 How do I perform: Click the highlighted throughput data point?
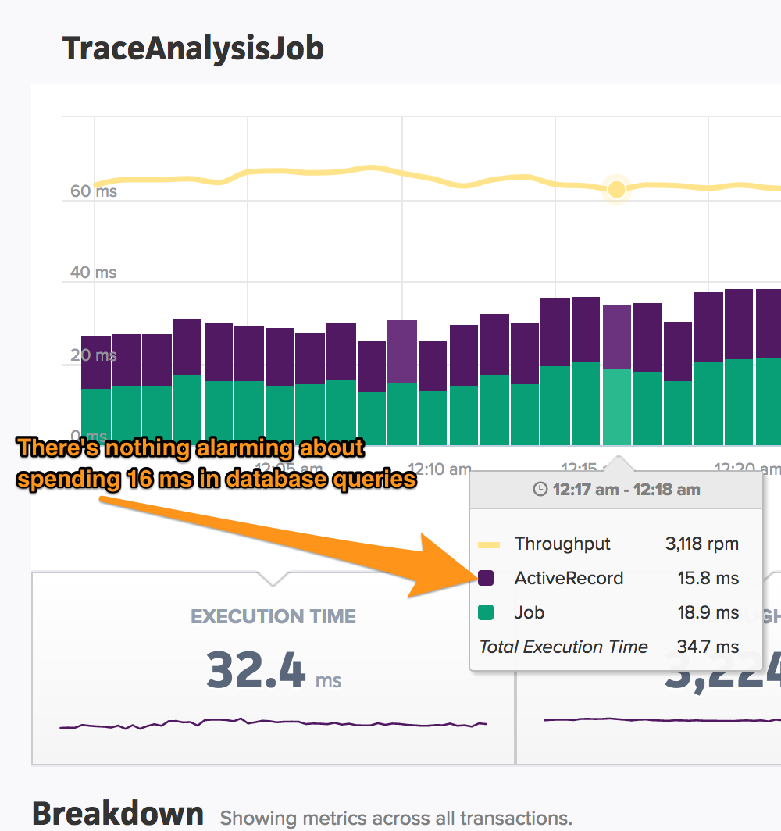coord(616,189)
